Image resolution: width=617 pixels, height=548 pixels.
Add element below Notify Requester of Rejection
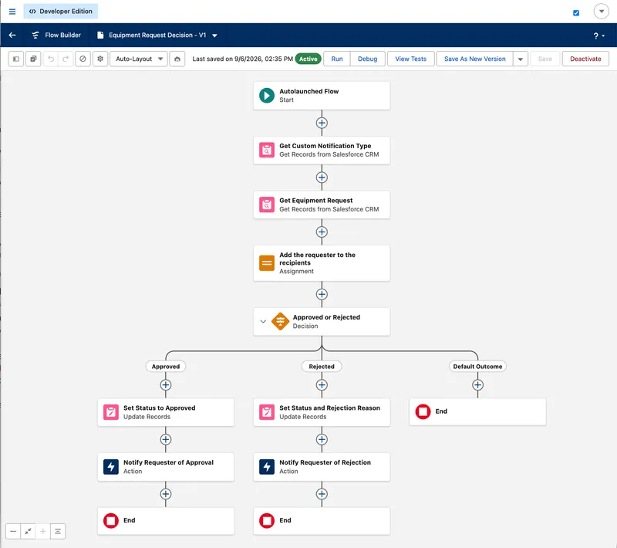(x=322, y=494)
